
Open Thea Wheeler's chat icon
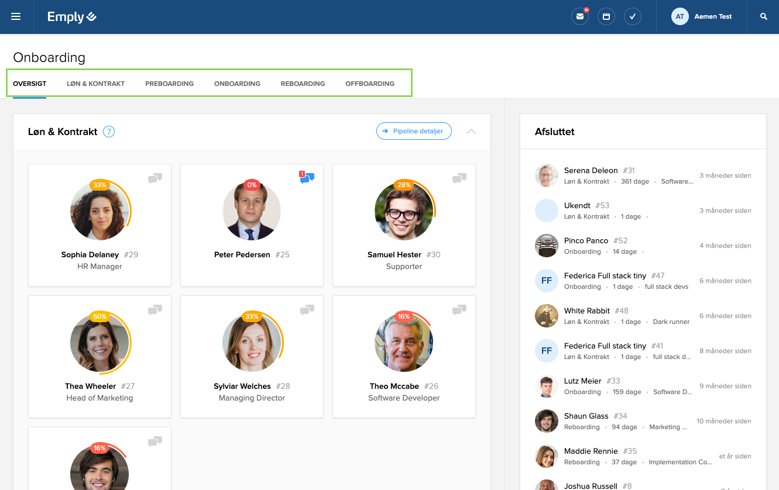[155, 309]
